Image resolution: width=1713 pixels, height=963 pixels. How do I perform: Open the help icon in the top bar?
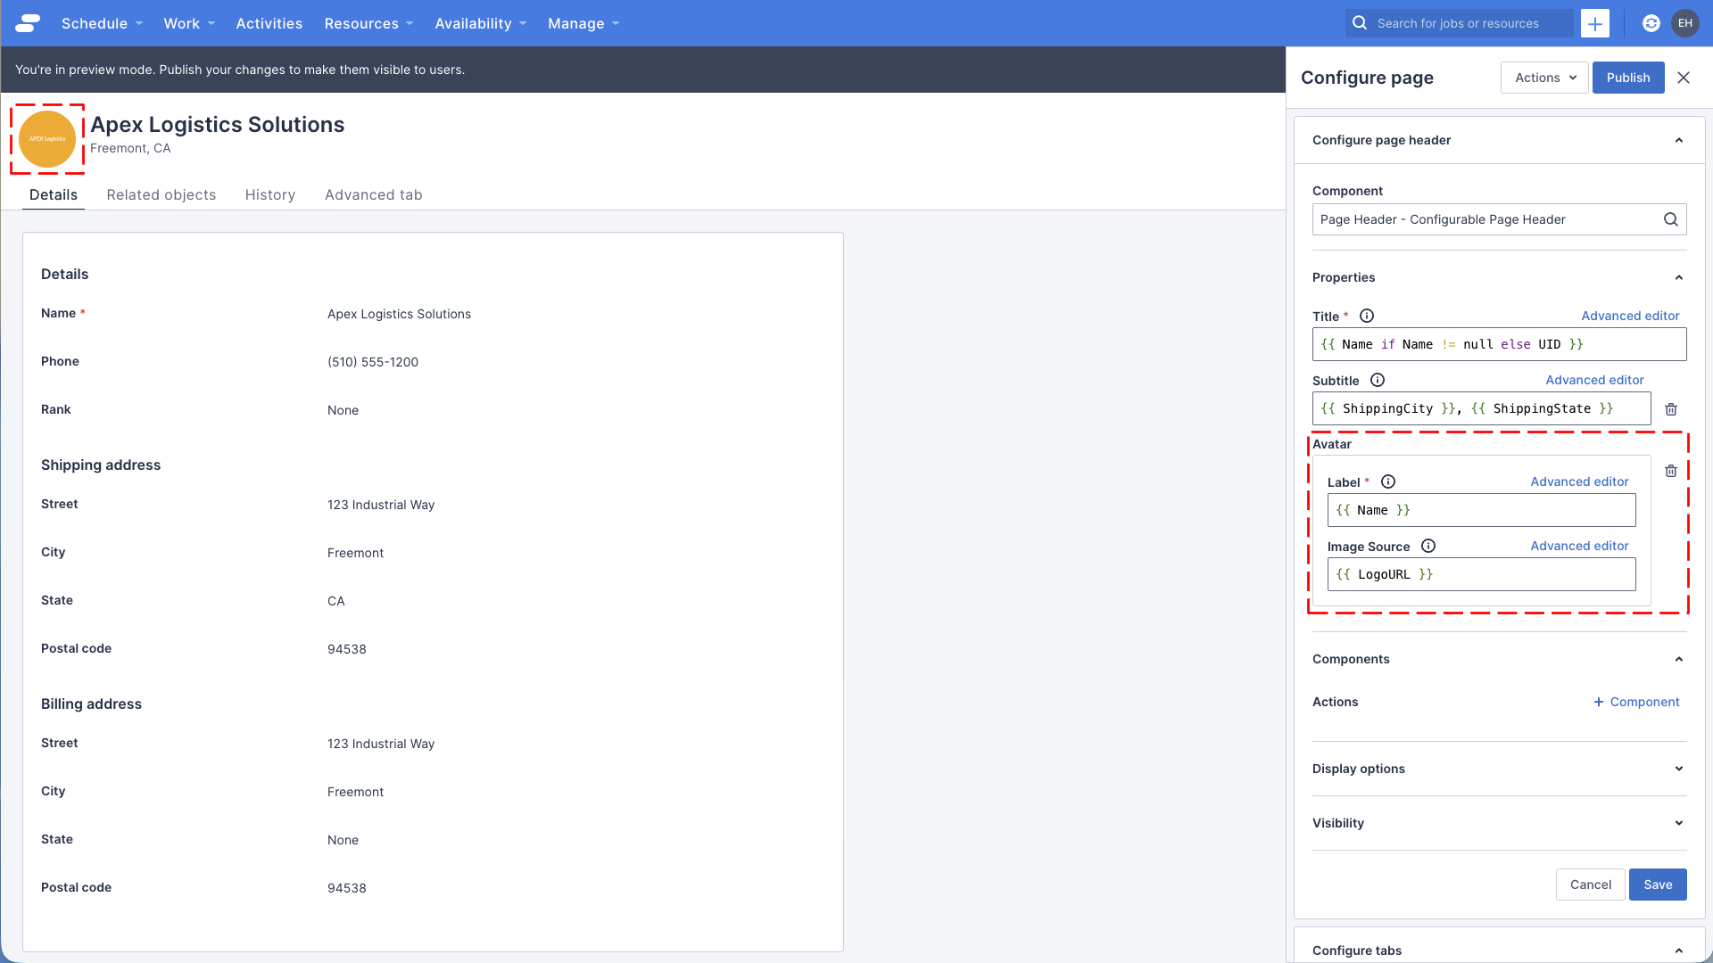click(x=1651, y=23)
